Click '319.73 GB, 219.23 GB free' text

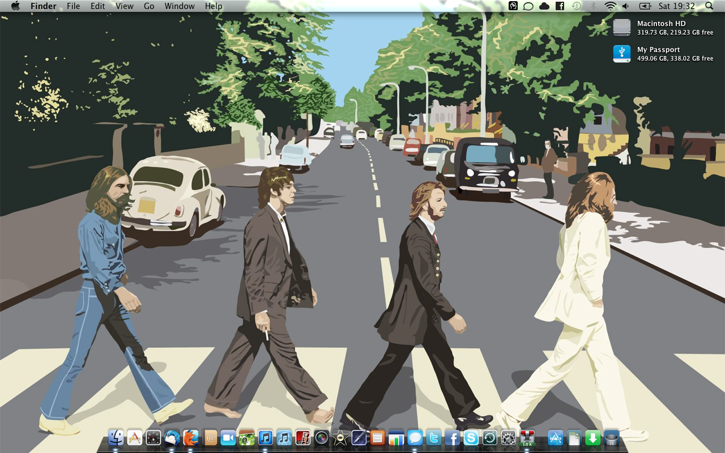pos(675,32)
